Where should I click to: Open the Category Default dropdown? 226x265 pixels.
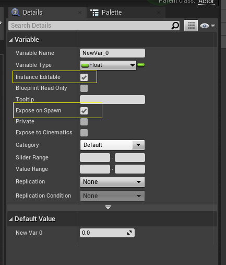pos(112,145)
